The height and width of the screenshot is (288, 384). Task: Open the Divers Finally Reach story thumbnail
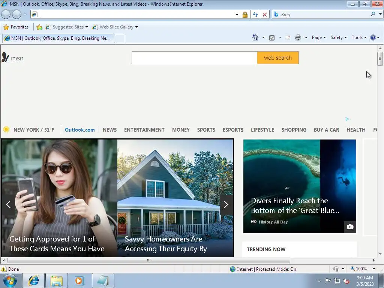coord(300,186)
